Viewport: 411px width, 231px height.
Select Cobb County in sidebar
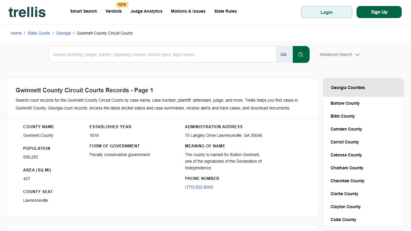click(x=343, y=220)
